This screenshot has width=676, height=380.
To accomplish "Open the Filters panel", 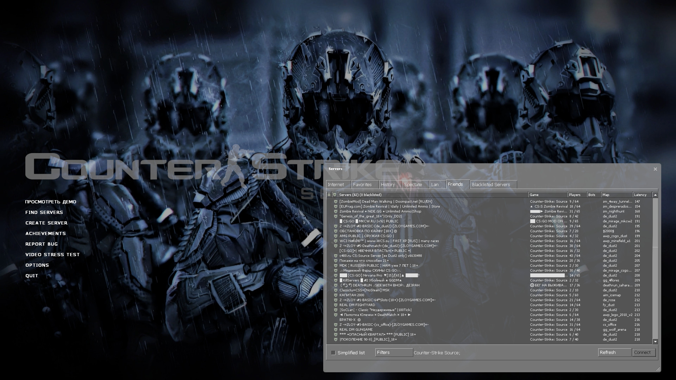I will [394, 352].
